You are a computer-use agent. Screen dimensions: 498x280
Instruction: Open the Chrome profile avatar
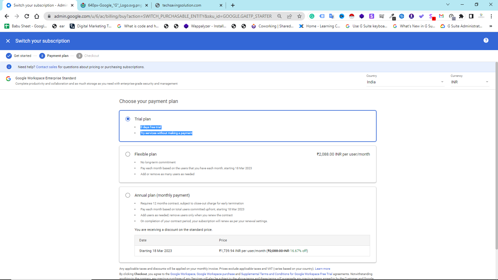[x=481, y=16]
